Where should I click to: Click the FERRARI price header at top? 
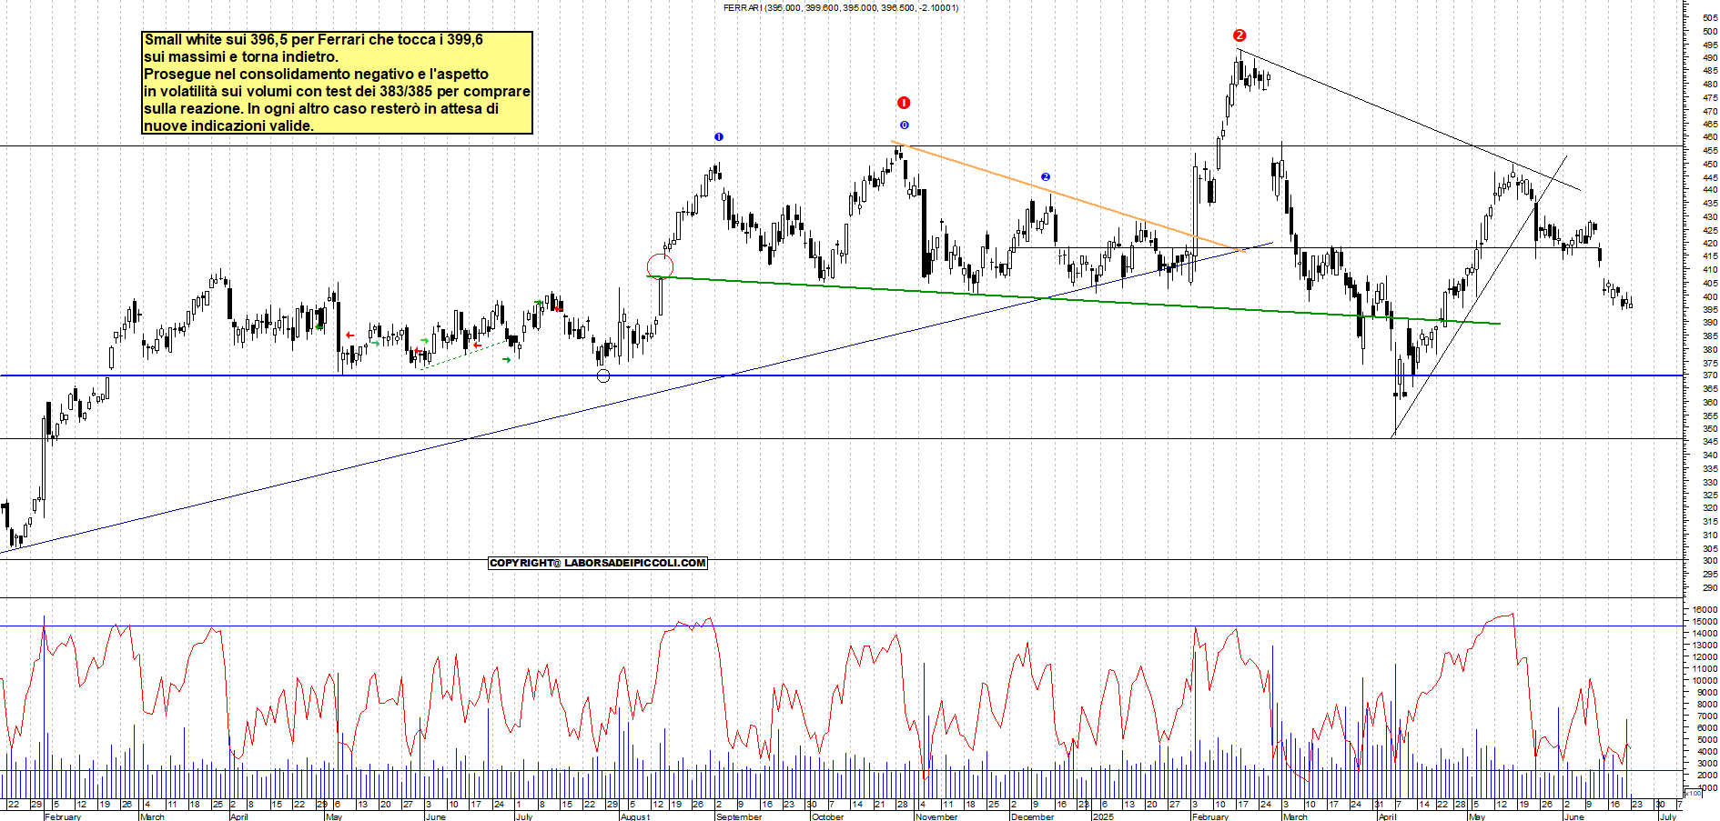[x=840, y=7]
